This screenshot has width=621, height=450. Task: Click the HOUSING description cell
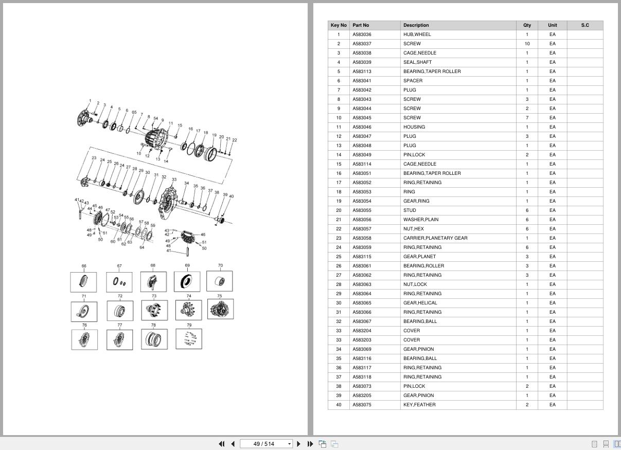click(458, 127)
